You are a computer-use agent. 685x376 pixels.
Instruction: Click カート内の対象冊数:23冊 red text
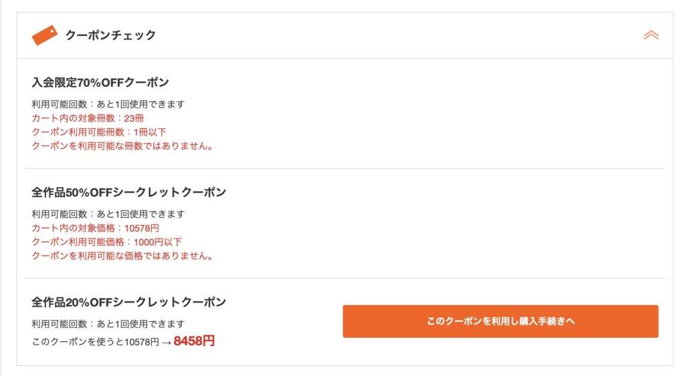pos(88,118)
